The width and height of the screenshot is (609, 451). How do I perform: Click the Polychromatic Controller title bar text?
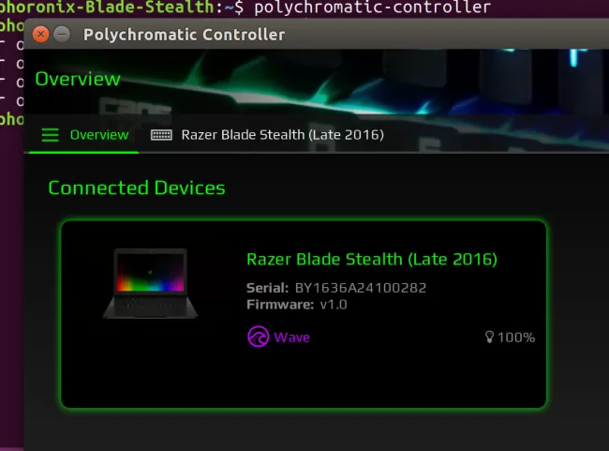click(184, 35)
